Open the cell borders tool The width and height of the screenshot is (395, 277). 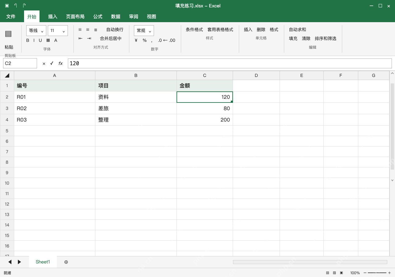click(48, 40)
